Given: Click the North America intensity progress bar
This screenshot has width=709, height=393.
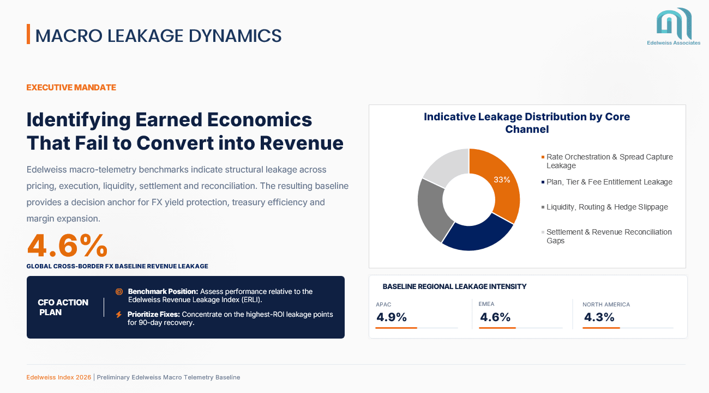Looking at the screenshot, I should [x=628, y=328].
